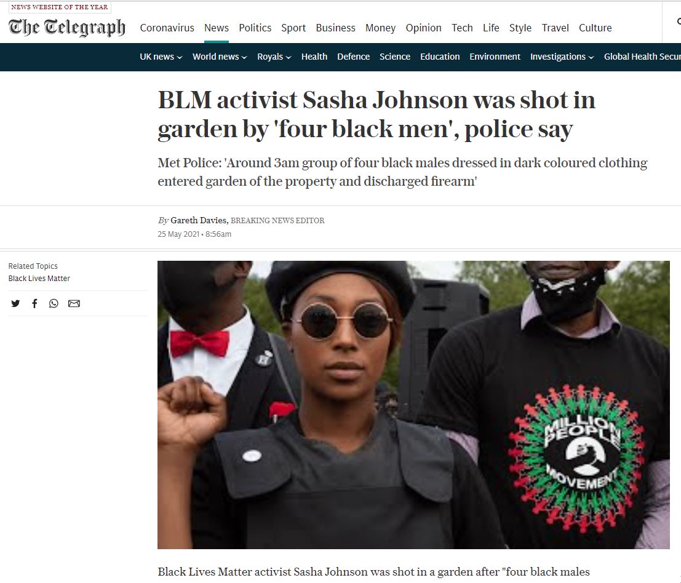This screenshot has height=583, width=681.
Task: Select the Culture menu item
Action: [595, 28]
